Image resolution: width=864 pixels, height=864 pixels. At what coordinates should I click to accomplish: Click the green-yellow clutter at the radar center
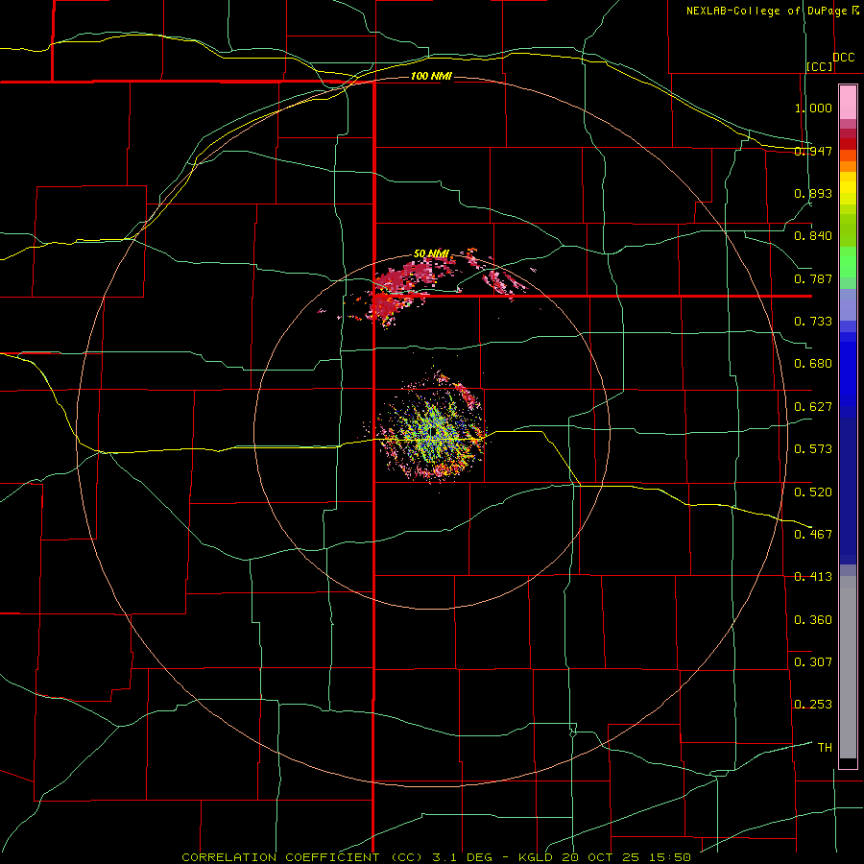(x=433, y=433)
